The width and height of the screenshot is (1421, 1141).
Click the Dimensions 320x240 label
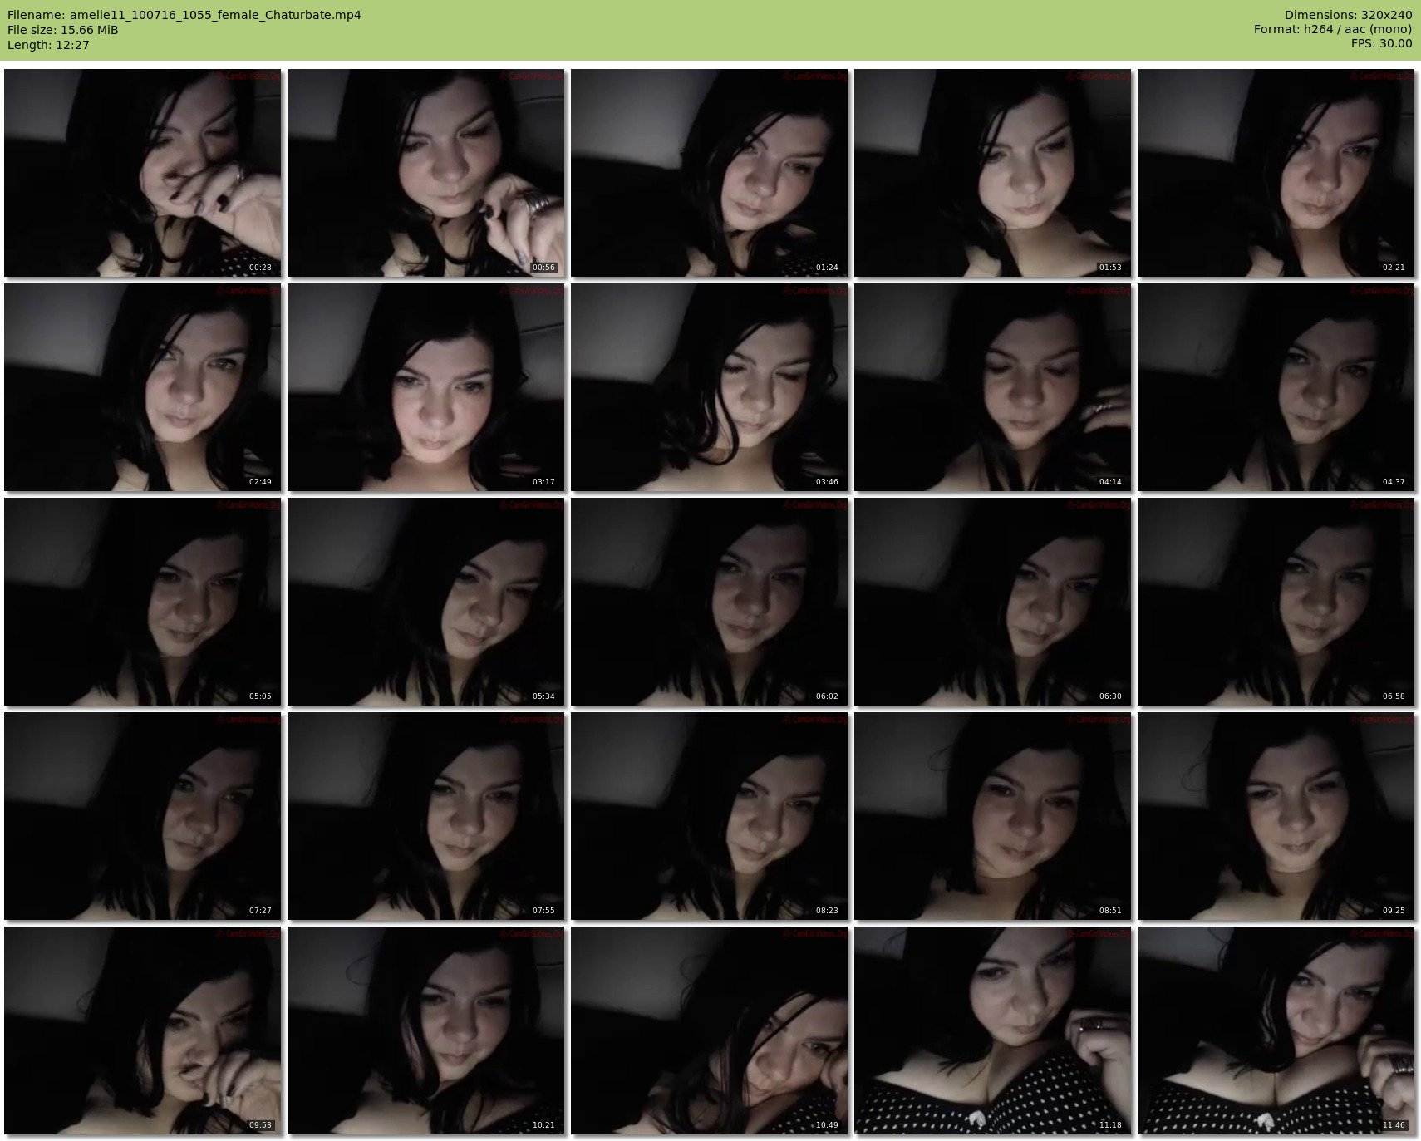pos(1348,15)
